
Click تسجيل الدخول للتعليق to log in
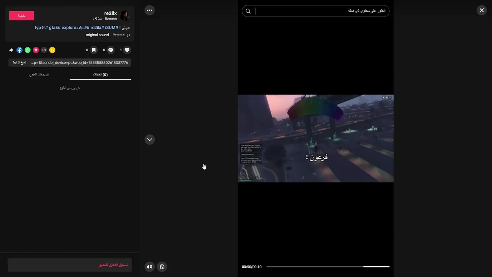[x=113, y=265]
